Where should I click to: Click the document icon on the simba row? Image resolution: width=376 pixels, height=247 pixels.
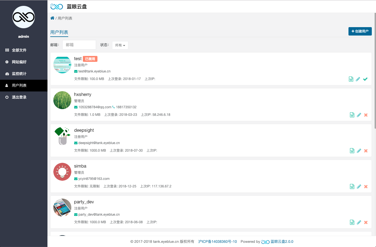click(x=352, y=187)
